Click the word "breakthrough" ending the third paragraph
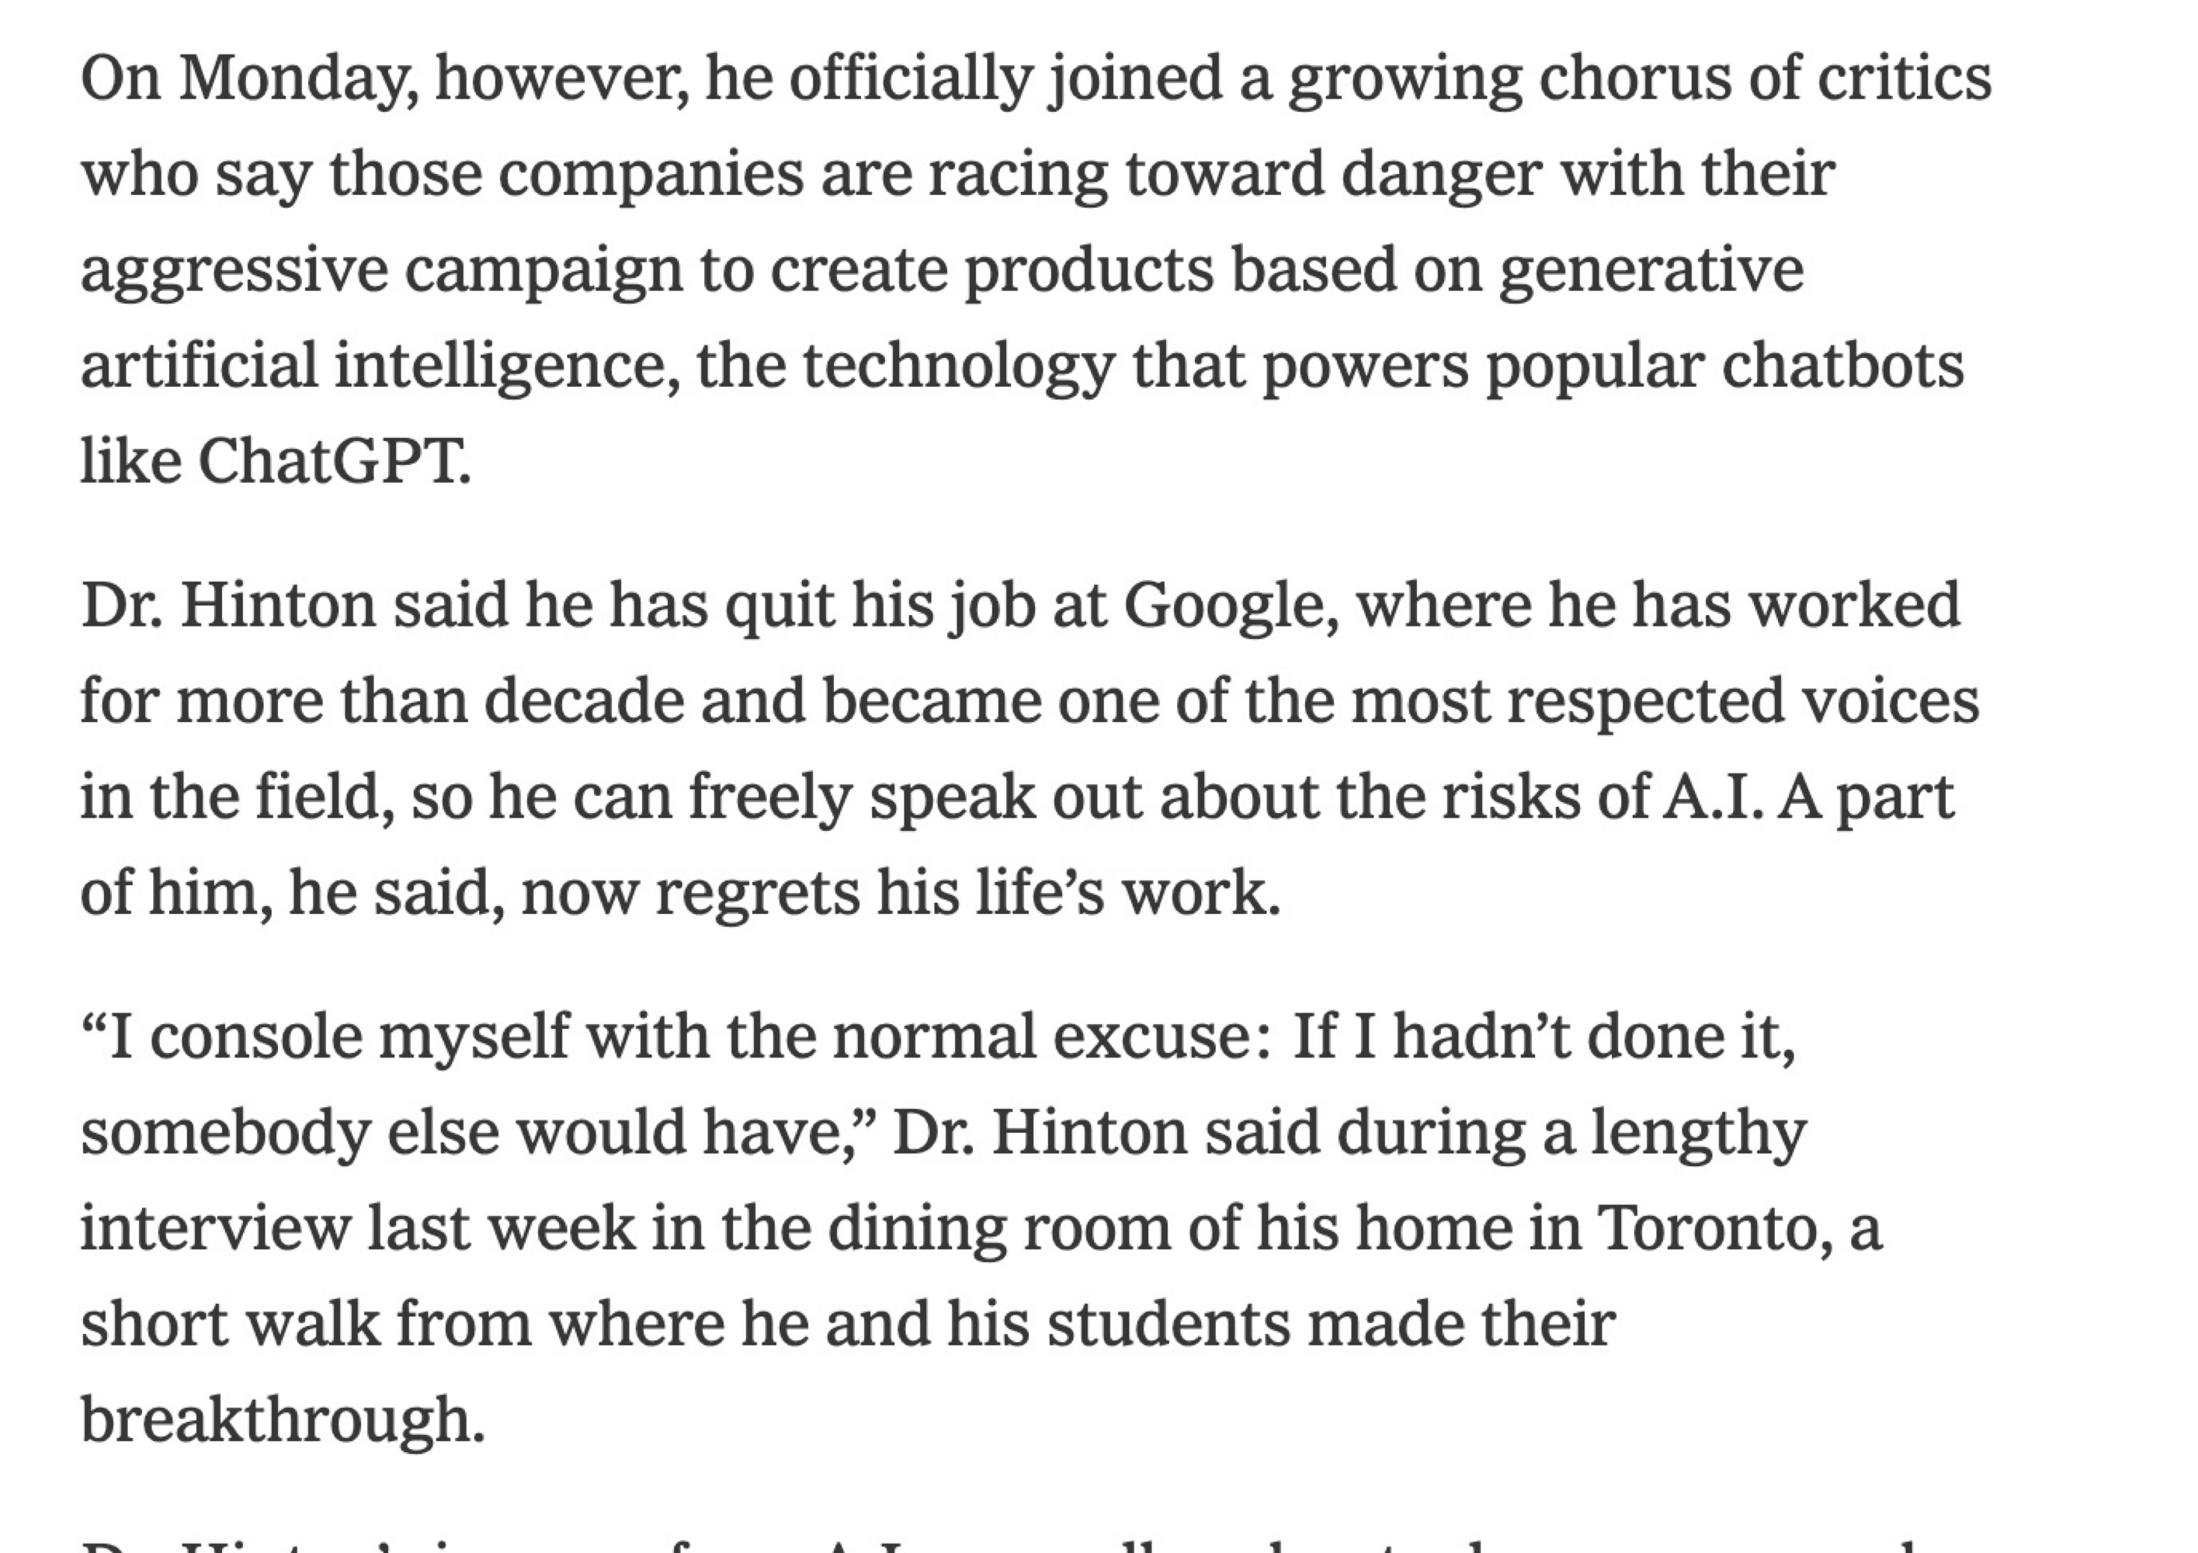The height and width of the screenshot is (1553, 2198). pos(282,1419)
